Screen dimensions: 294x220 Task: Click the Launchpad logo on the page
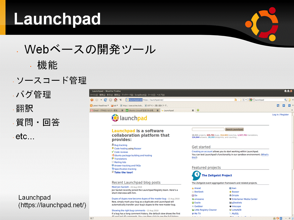click(x=129, y=118)
